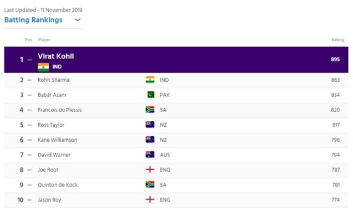353x208 pixels.
Task: Select Babar Azam's name
Action: [51, 95]
